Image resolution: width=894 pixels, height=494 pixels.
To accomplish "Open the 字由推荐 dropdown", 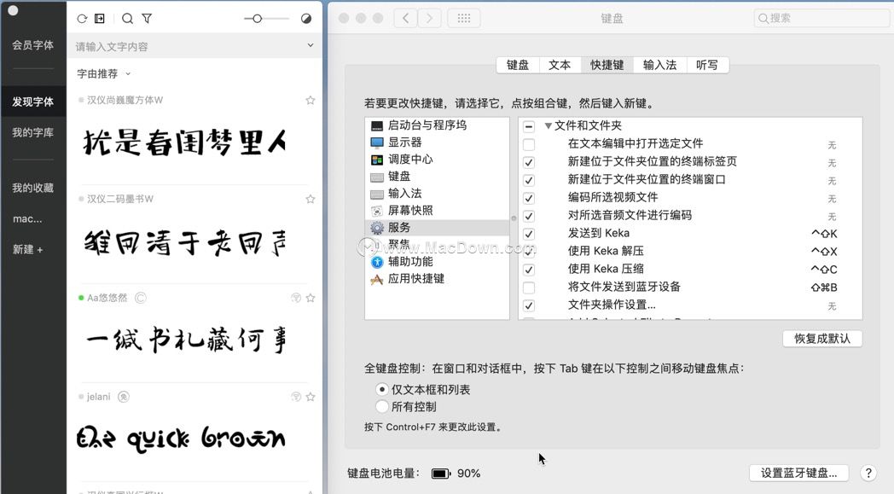I will (x=104, y=73).
